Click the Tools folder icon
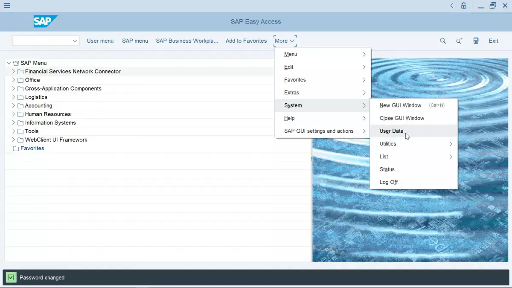512x288 pixels. coord(20,131)
